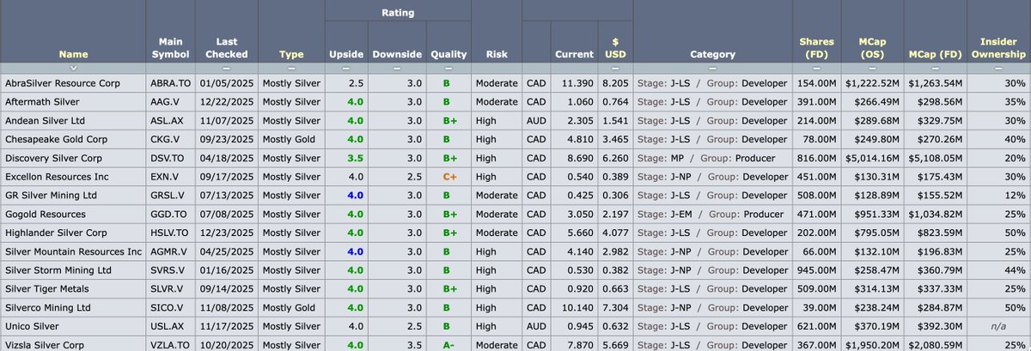Sort by the Insider Ownership header
Viewport: 1031px width, 351px height.
click(x=997, y=48)
